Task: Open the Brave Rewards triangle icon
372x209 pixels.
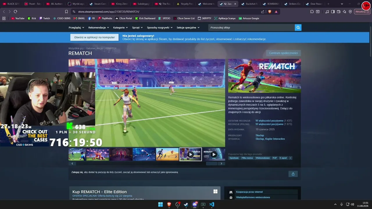Action: click(276, 12)
